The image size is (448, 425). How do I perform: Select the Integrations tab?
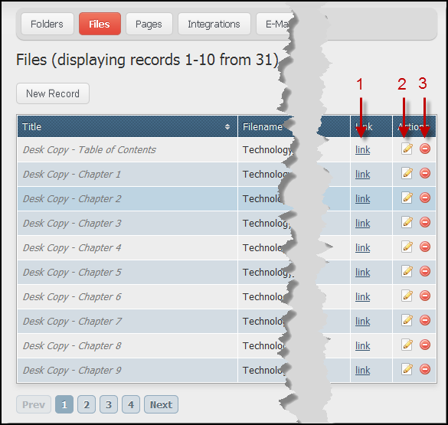pyautogui.click(x=214, y=24)
